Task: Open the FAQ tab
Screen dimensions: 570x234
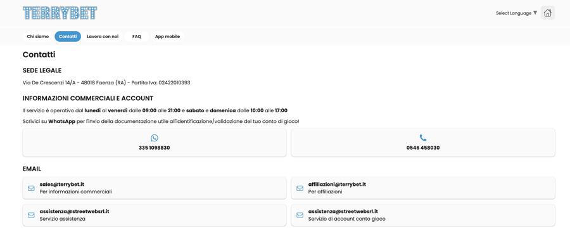Action: pyautogui.click(x=137, y=36)
